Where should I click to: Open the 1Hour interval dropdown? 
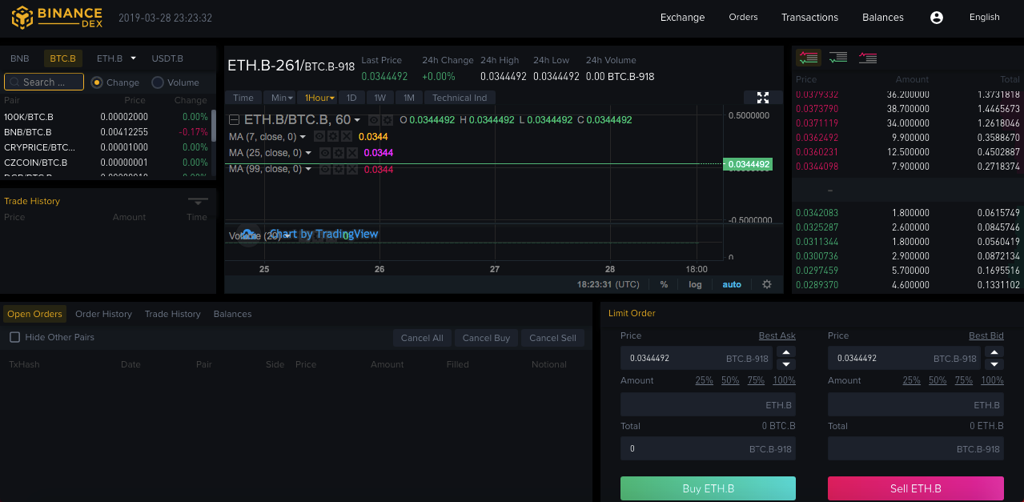(x=317, y=98)
